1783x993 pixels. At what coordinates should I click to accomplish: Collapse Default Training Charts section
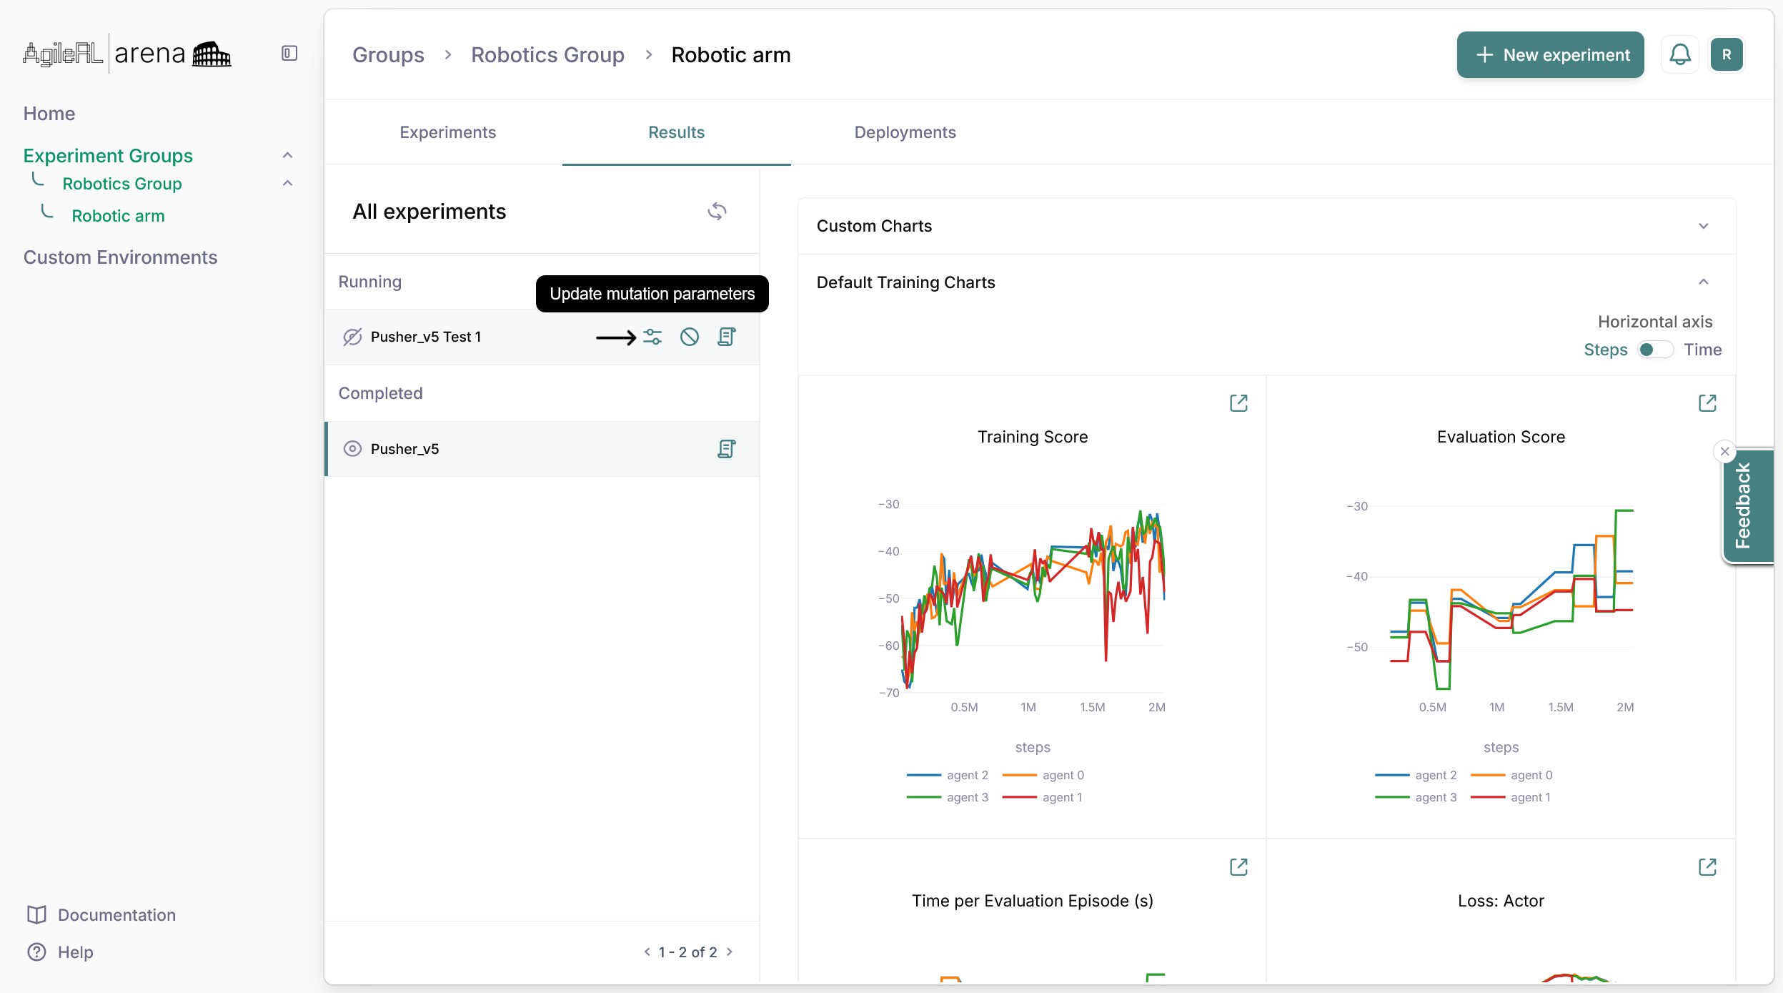pos(1703,282)
